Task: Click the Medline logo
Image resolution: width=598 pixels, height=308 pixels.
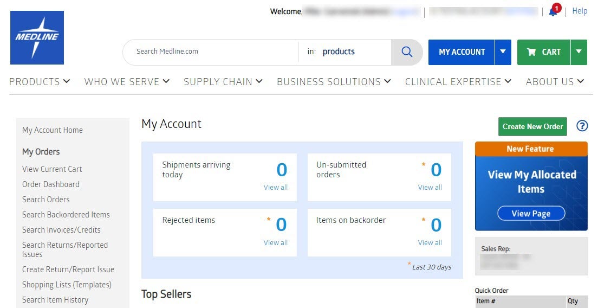Action: pos(37,37)
